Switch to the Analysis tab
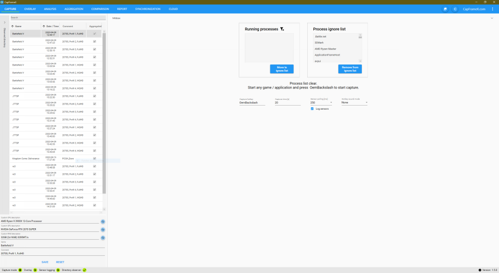The image size is (499, 273). tap(50, 9)
